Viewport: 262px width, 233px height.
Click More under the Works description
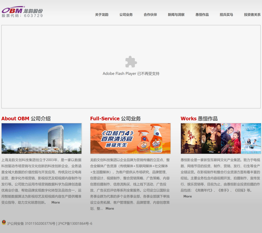[188, 196]
